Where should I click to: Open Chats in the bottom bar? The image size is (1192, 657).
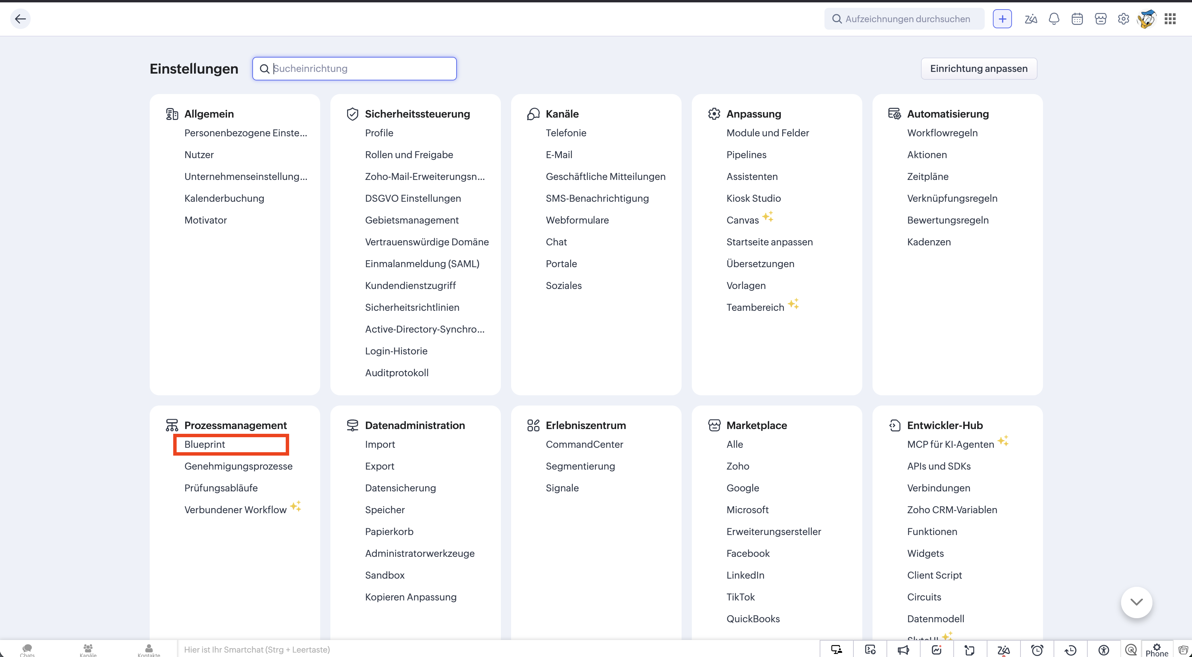click(x=27, y=650)
